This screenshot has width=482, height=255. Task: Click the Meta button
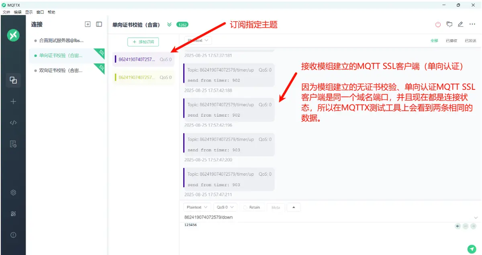point(276,207)
